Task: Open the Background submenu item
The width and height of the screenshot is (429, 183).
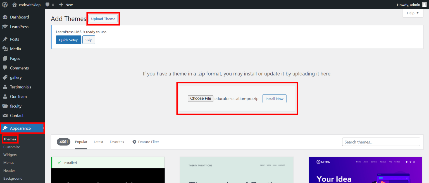Action: click(13, 178)
